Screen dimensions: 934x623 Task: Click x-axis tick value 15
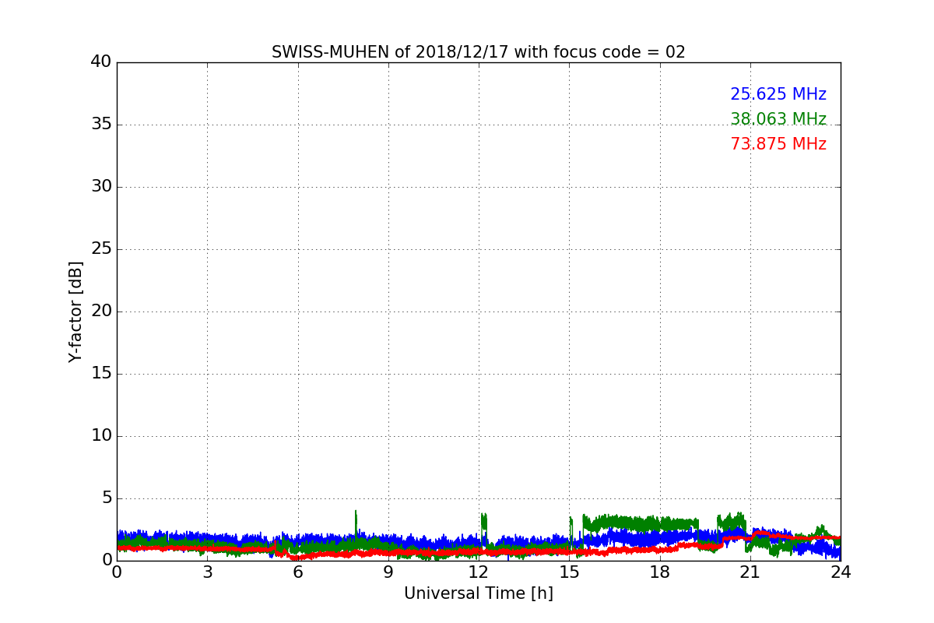[x=569, y=572]
